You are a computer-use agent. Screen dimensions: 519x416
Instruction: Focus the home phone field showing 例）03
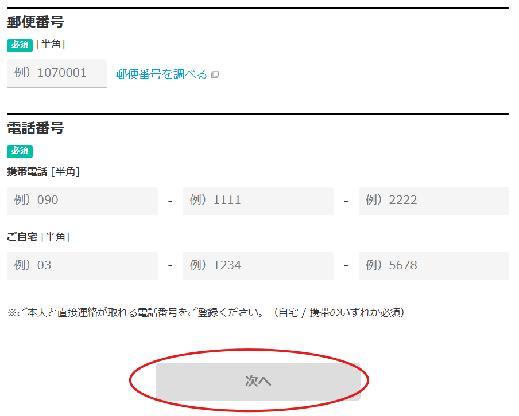click(x=82, y=265)
